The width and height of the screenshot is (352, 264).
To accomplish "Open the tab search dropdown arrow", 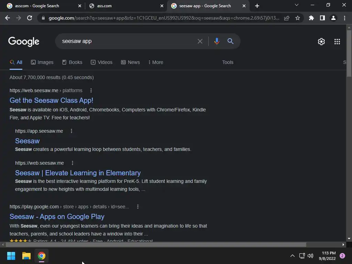I will (x=297, y=5).
